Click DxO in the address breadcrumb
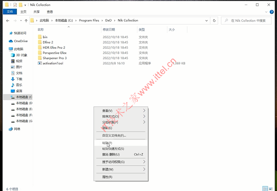 108,21
